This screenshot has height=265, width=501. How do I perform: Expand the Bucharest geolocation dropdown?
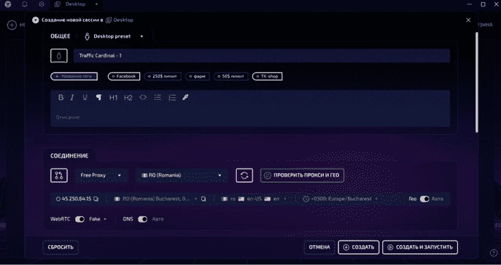pos(196,199)
